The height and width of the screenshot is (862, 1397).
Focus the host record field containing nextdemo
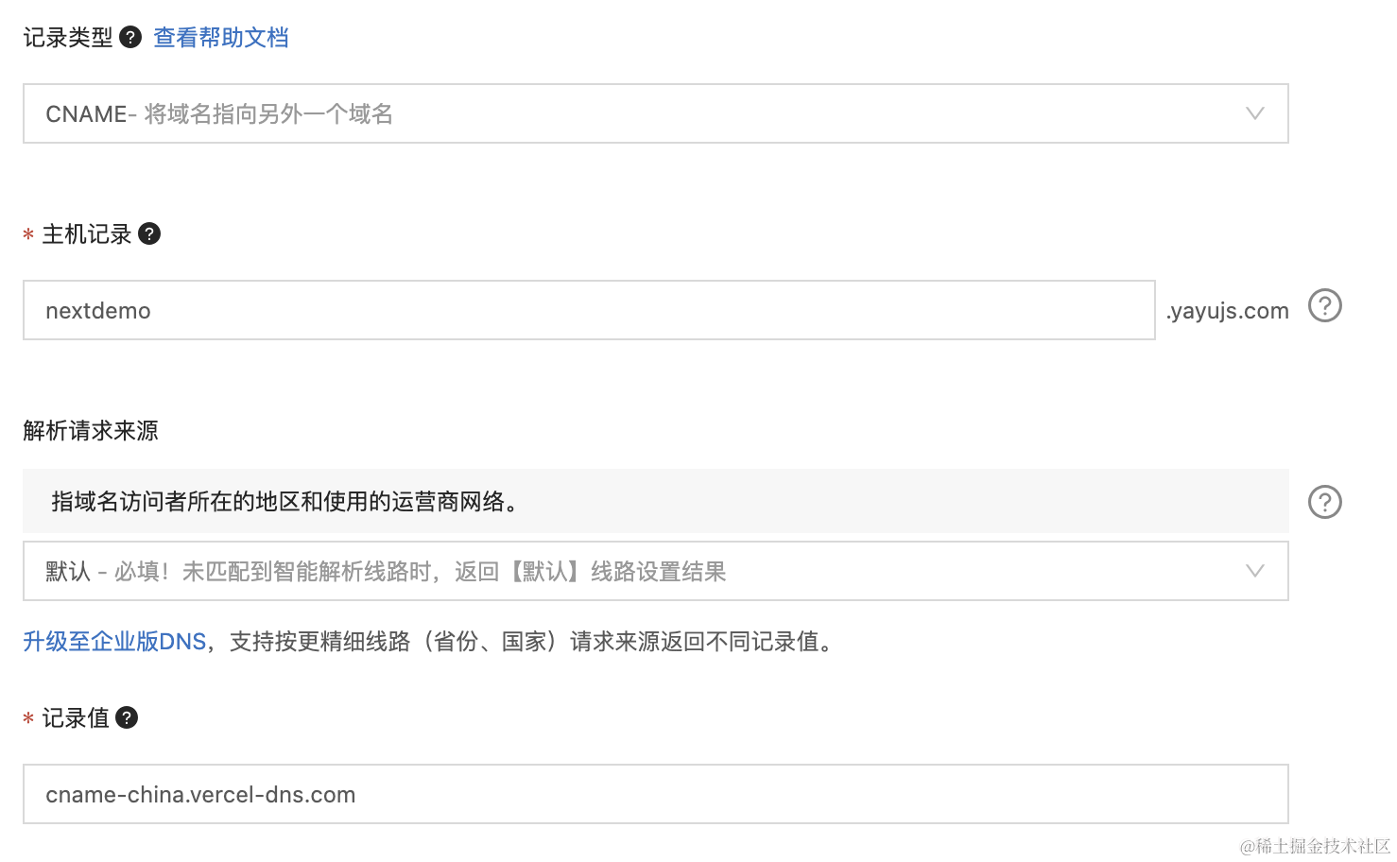tap(588, 310)
